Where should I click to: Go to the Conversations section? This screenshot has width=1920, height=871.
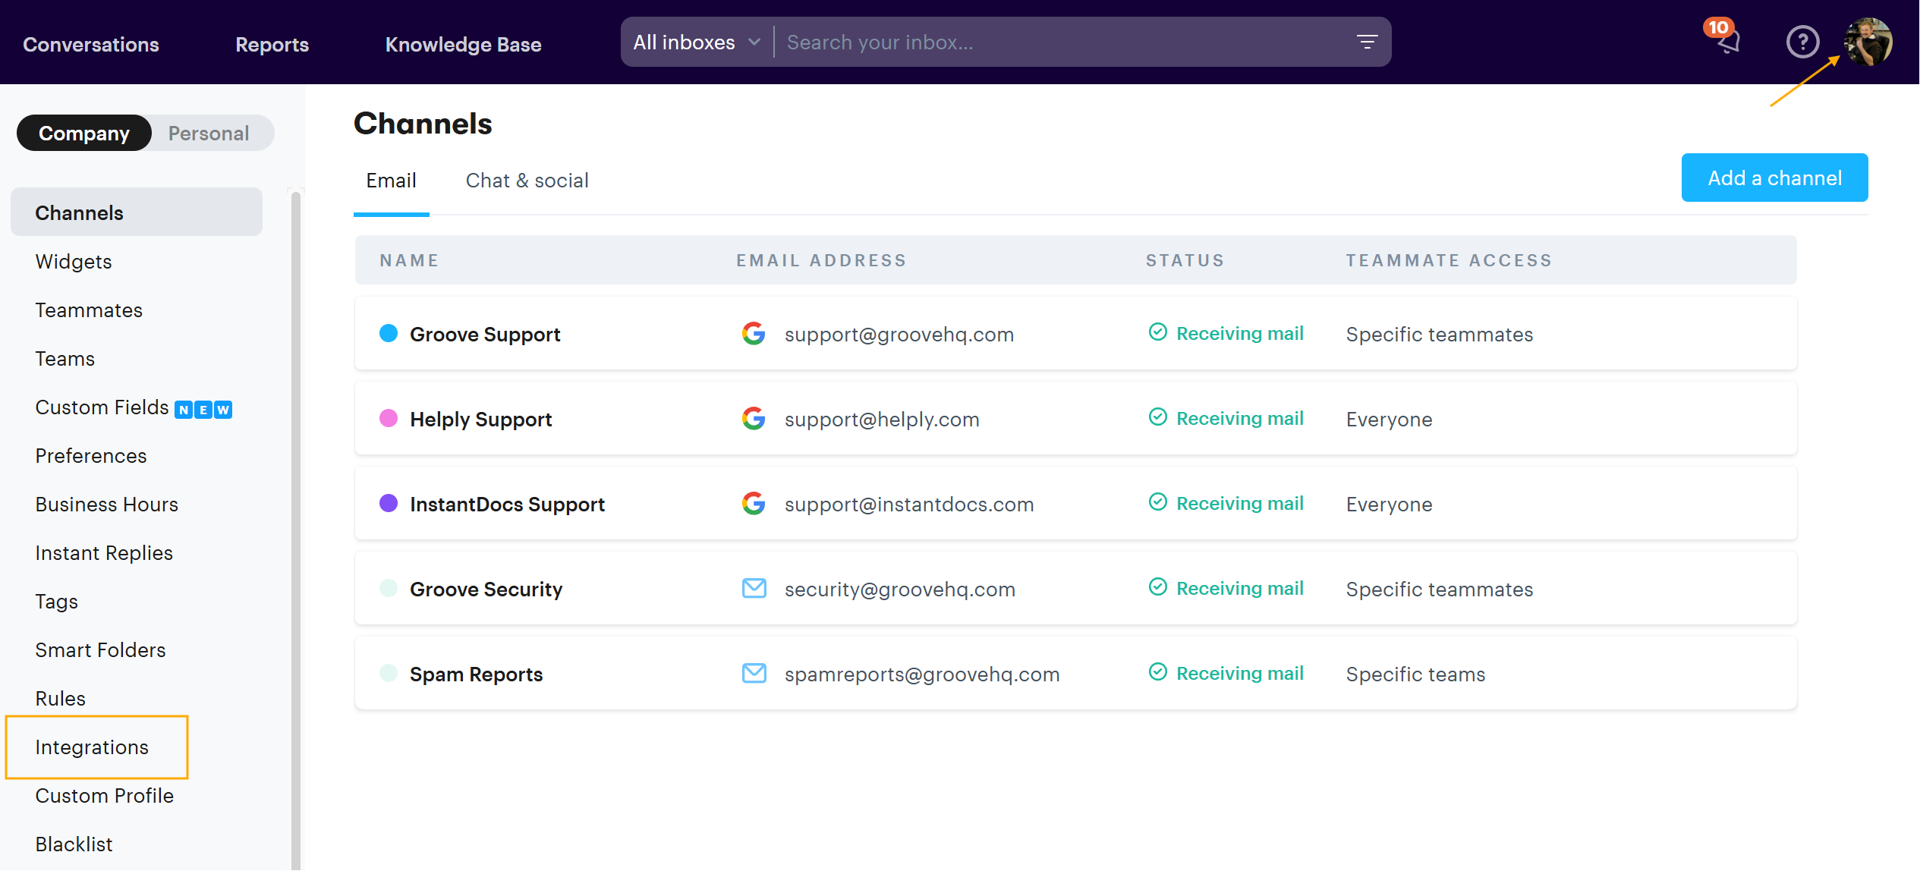(91, 44)
